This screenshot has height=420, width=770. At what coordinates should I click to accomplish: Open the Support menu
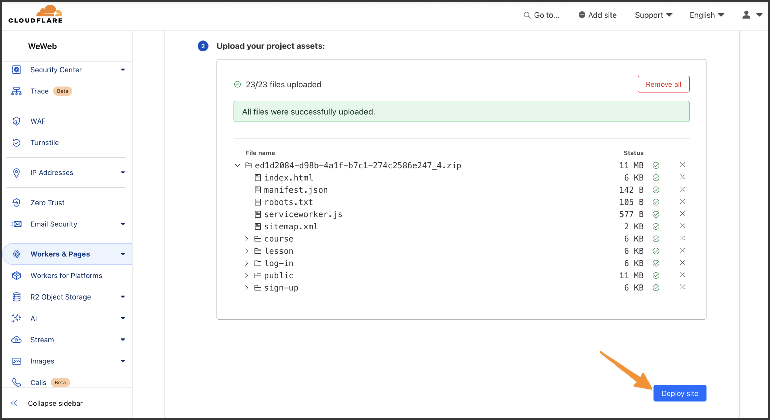point(653,15)
